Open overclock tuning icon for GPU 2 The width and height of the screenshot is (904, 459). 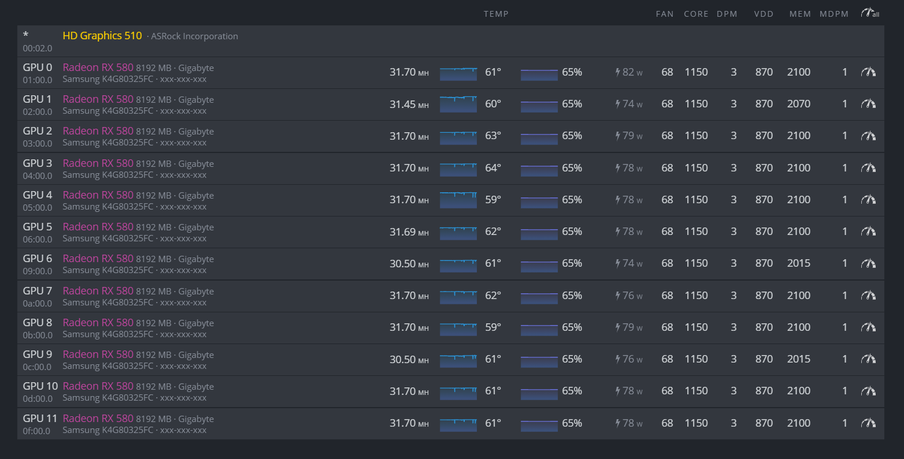click(868, 136)
